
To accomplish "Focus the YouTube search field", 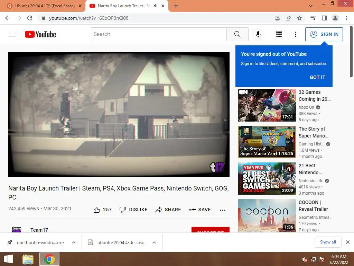I will (x=159, y=34).
